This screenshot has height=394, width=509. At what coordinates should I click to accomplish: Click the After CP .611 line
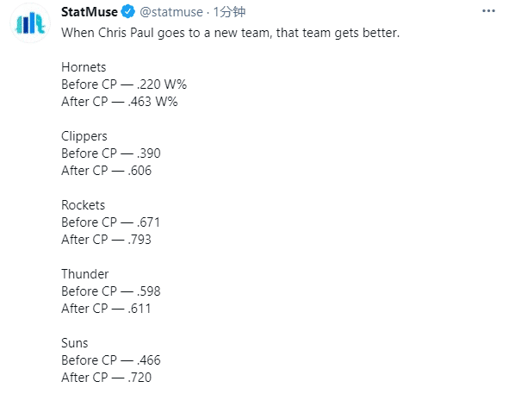106,309
